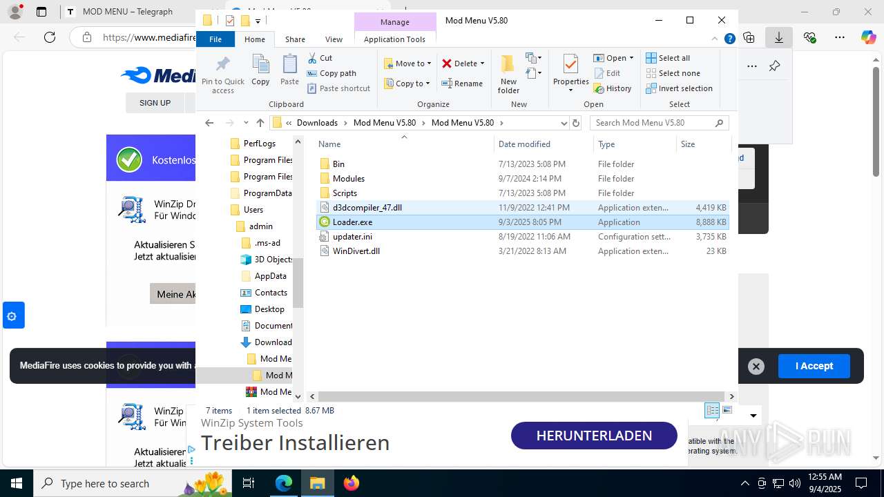Open recent locations dropdown
The image size is (884, 497).
[x=246, y=123]
